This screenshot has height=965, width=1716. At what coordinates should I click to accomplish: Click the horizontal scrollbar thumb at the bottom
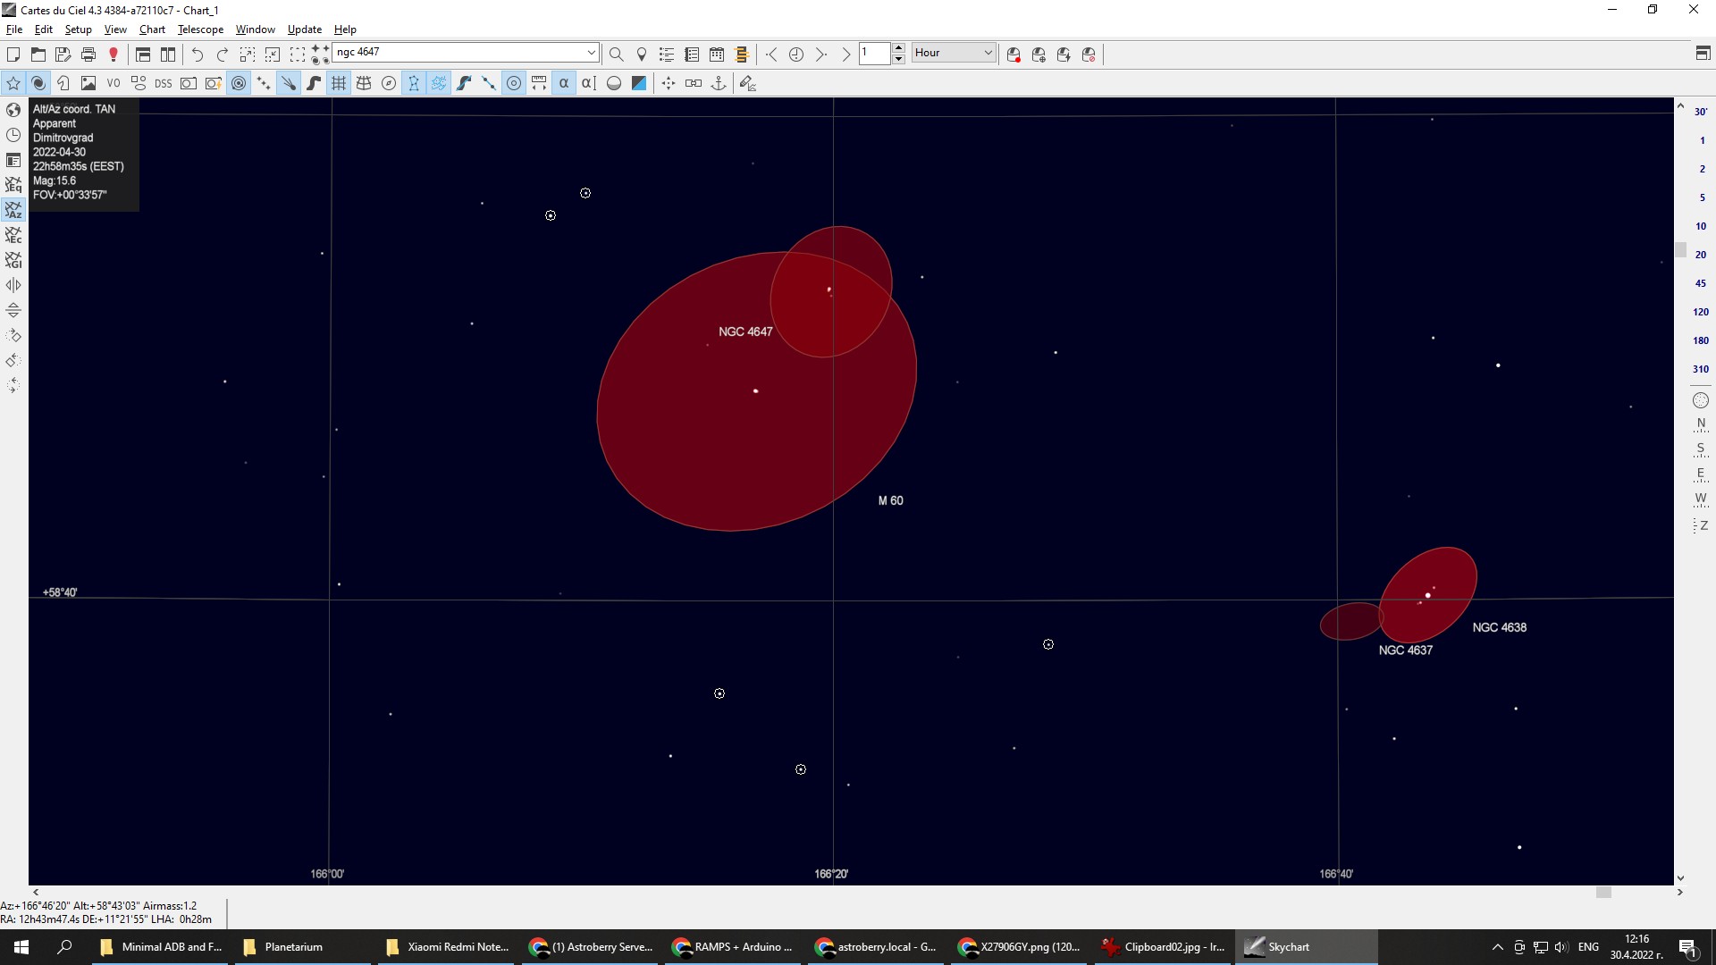tap(1603, 892)
